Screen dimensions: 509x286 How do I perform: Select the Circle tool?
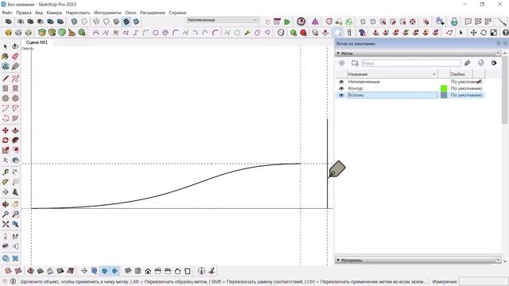(x=6, y=99)
